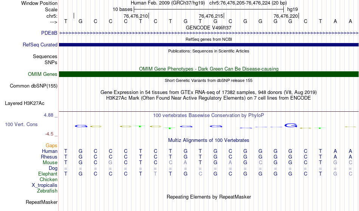Click the chr5:76,476,205-76,476,224 position text
359x211 pixels.
pyautogui.click(x=248, y=3)
